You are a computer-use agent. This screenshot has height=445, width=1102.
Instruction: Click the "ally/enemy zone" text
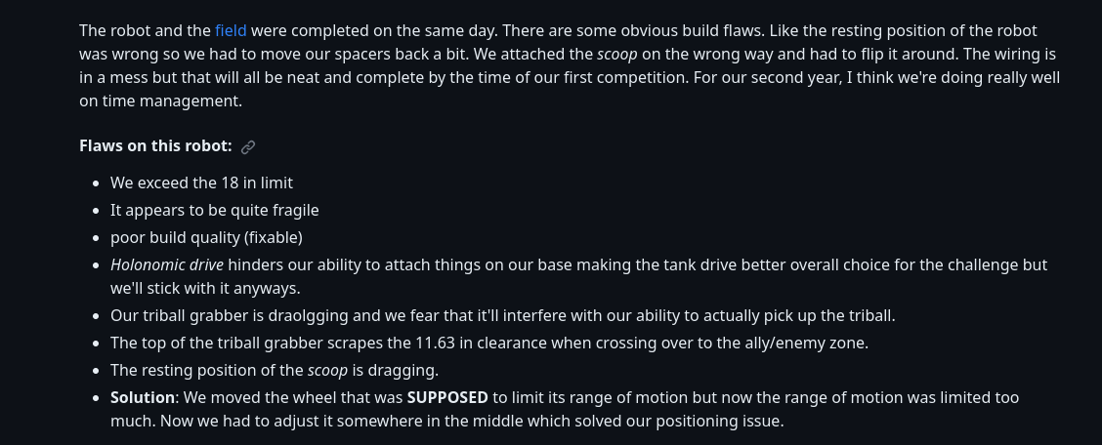(811, 343)
